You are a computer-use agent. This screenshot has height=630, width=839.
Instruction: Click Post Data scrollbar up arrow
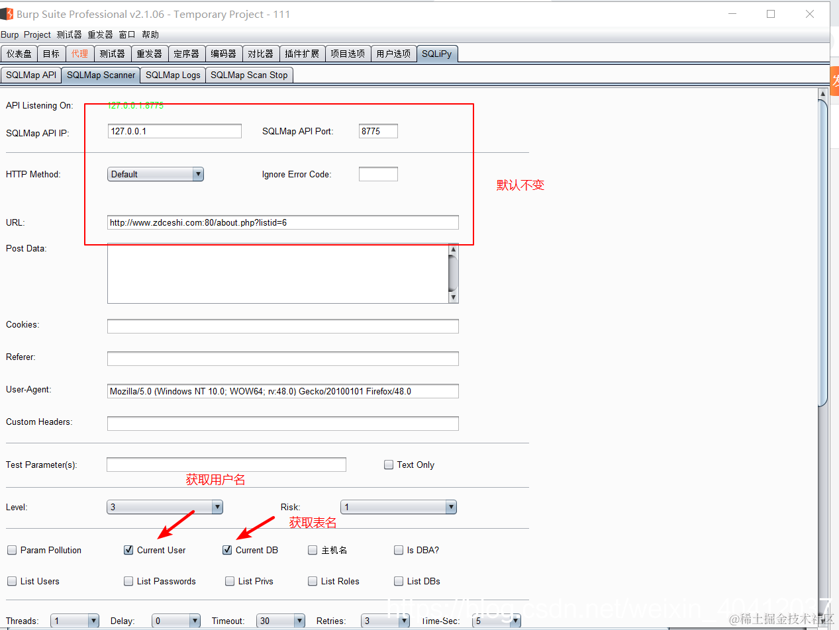(x=454, y=249)
